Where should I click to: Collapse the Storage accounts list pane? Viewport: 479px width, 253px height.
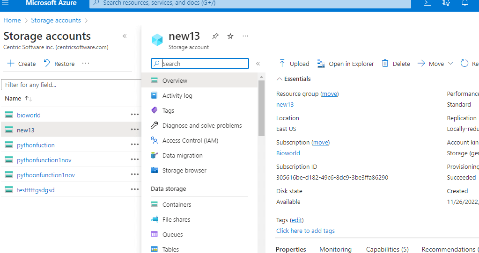tap(125, 36)
